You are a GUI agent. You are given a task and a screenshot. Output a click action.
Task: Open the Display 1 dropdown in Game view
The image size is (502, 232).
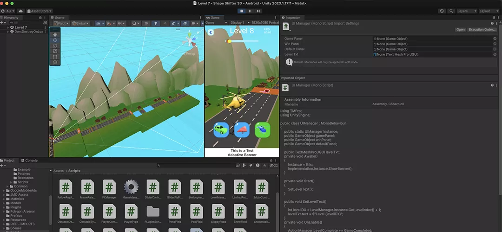point(239,23)
